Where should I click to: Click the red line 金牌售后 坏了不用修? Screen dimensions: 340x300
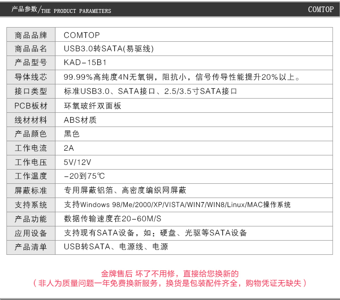pyautogui.click(x=170, y=274)
